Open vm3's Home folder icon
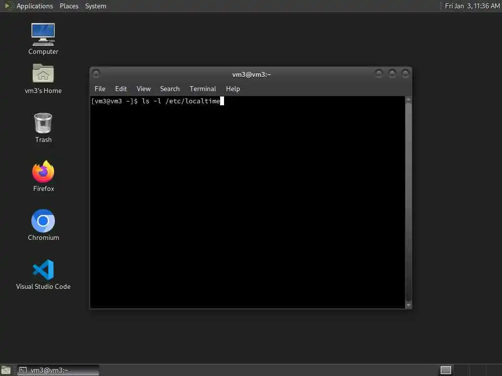This screenshot has height=376, width=502. (x=43, y=79)
